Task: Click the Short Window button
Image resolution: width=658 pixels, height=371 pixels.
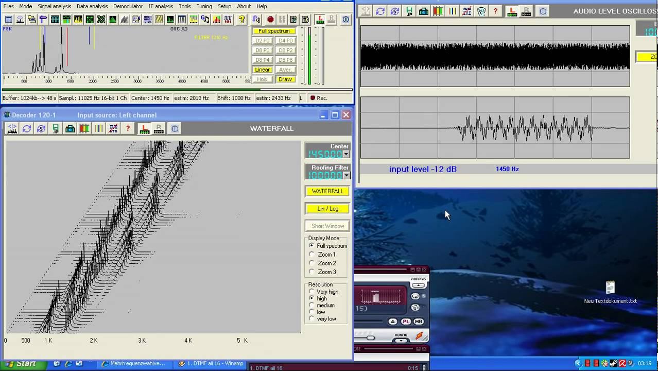Action: 327,226
